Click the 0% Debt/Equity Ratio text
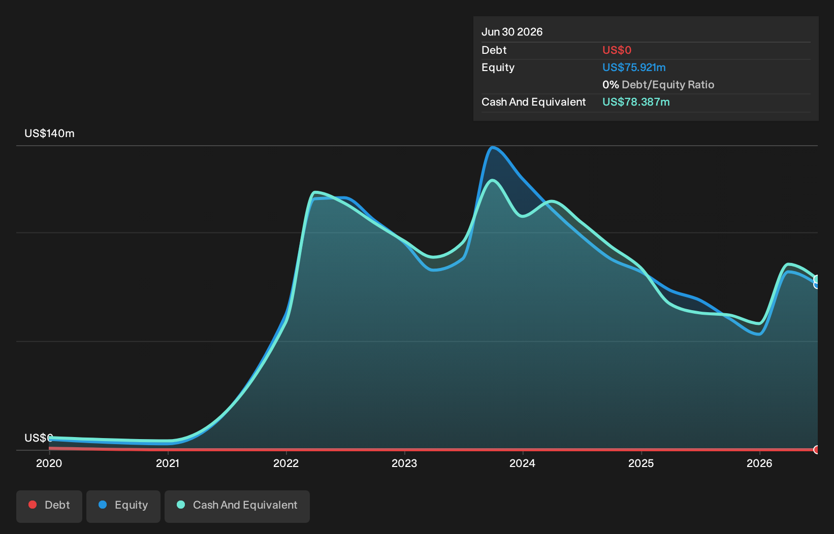Viewport: 834px width, 534px height. (x=658, y=85)
